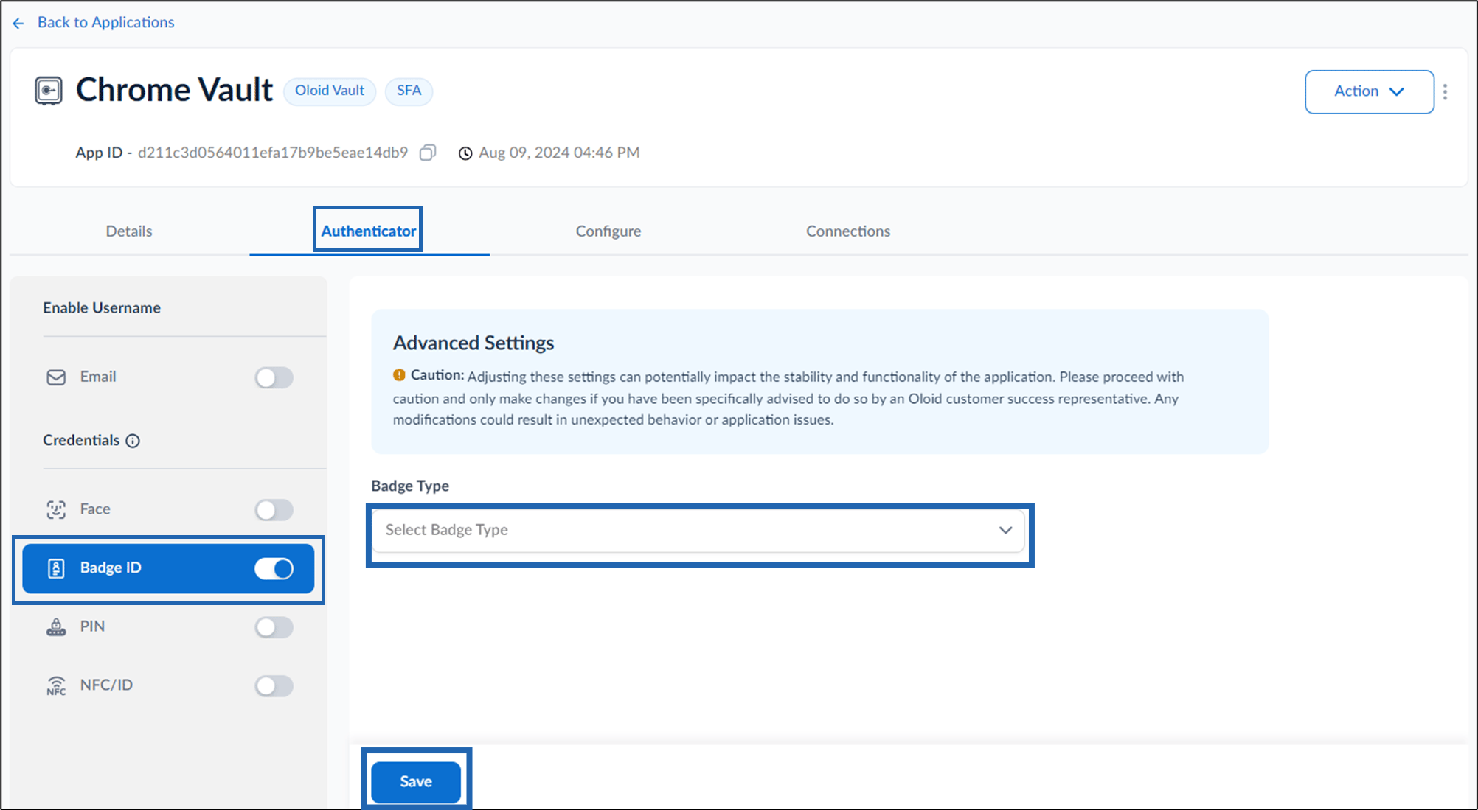Click the NFC/ID label
Screen dimensions: 1478x810
click(106, 685)
